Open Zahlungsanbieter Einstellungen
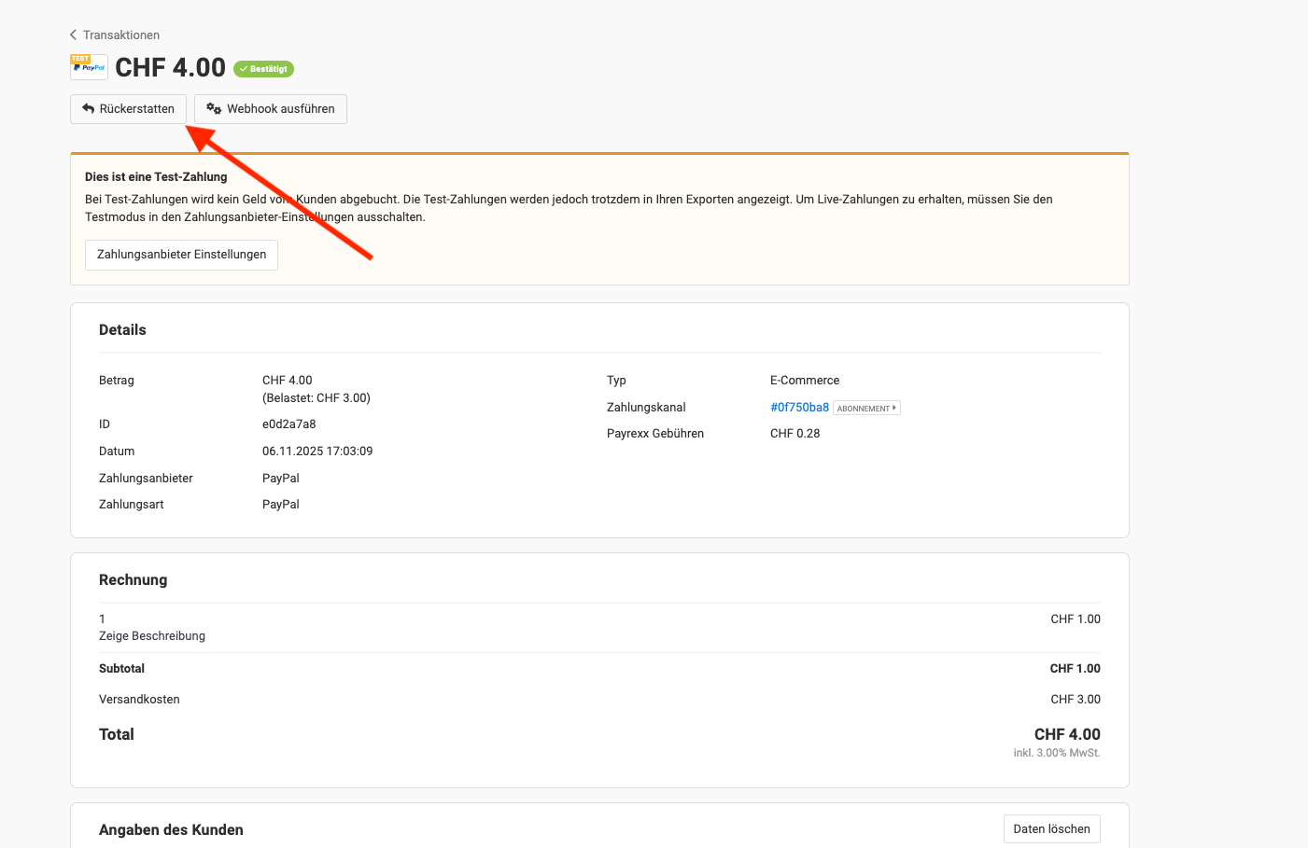Viewport: 1308px width, 848px height. [x=181, y=255]
